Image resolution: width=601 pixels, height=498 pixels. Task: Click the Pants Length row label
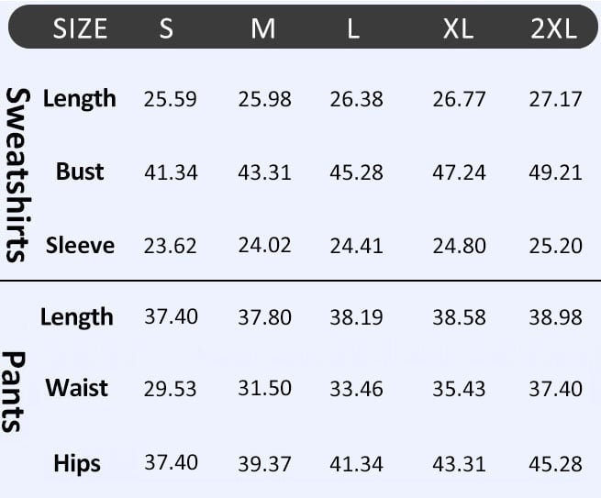pyautogui.click(x=77, y=317)
